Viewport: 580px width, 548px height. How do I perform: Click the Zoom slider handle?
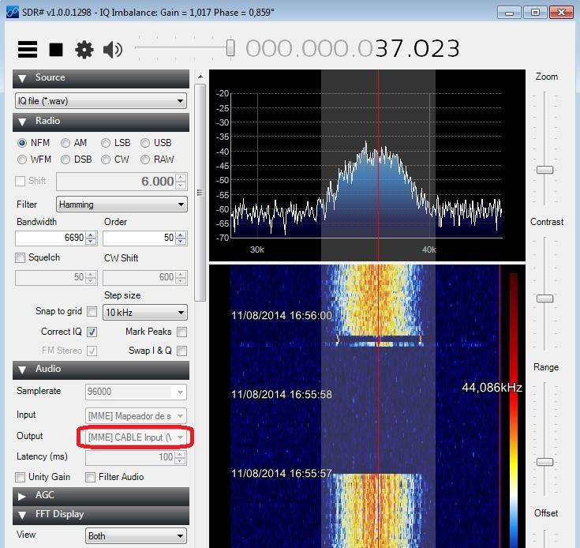point(544,170)
